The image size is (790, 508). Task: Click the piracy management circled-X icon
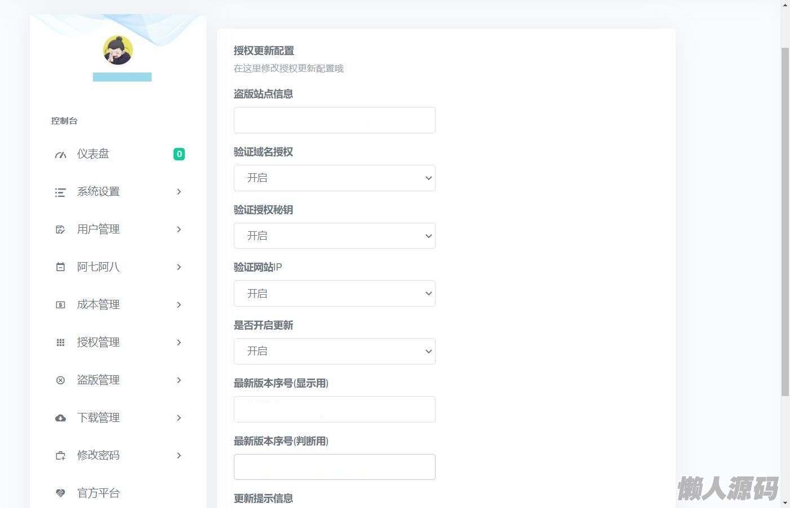pyautogui.click(x=60, y=380)
